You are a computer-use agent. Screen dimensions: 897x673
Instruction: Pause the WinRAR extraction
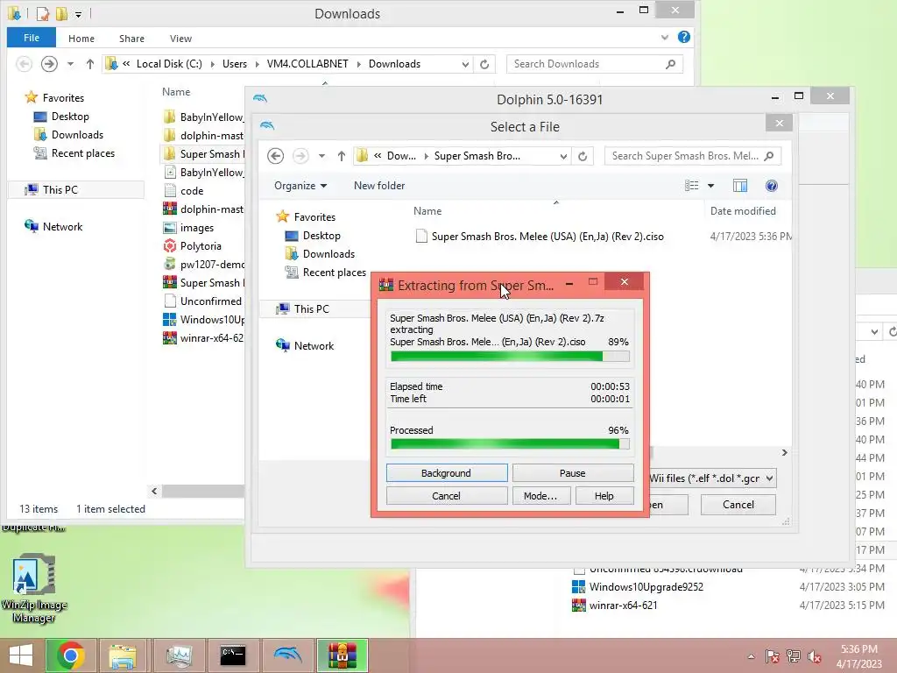coord(573,472)
